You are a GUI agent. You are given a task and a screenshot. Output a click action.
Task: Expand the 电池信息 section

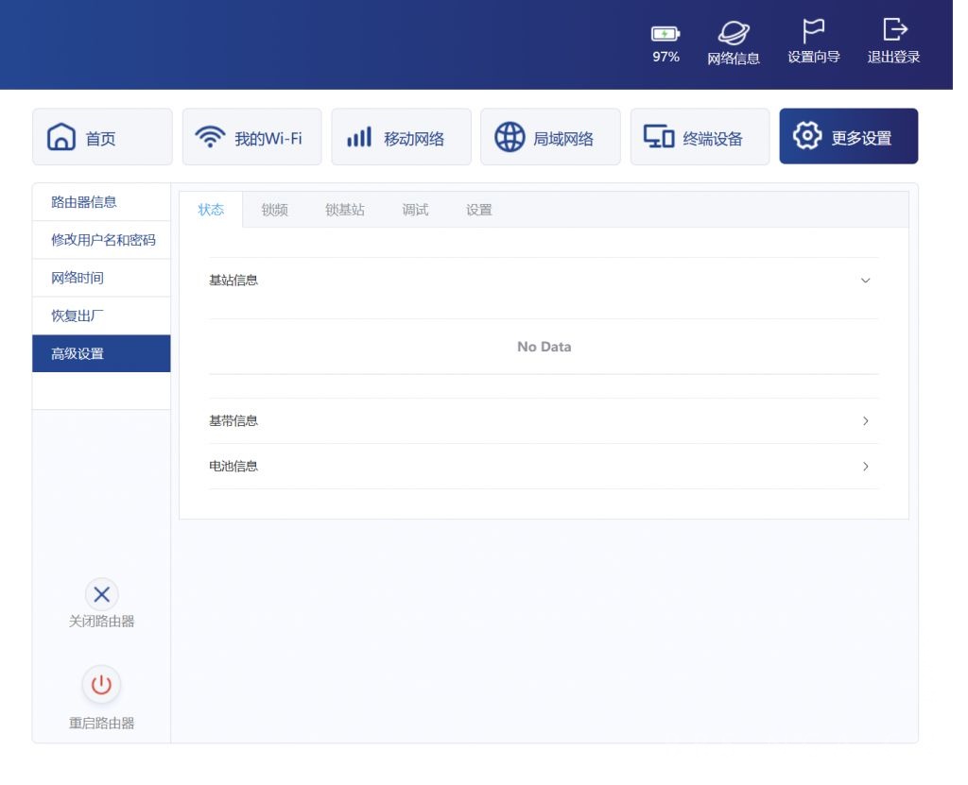(x=865, y=467)
